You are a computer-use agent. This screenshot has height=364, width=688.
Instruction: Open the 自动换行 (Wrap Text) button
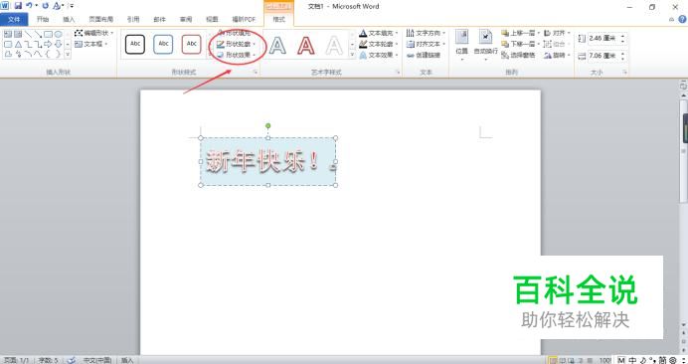486,45
